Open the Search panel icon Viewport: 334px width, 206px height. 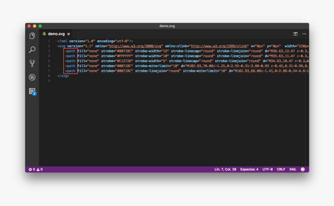(x=32, y=50)
